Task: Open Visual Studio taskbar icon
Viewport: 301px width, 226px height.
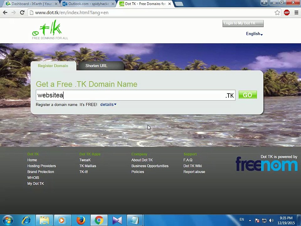Action: click(117, 220)
